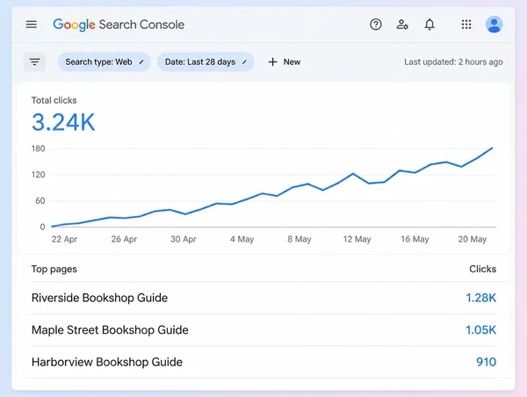Open the Google apps grid

point(466,25)
